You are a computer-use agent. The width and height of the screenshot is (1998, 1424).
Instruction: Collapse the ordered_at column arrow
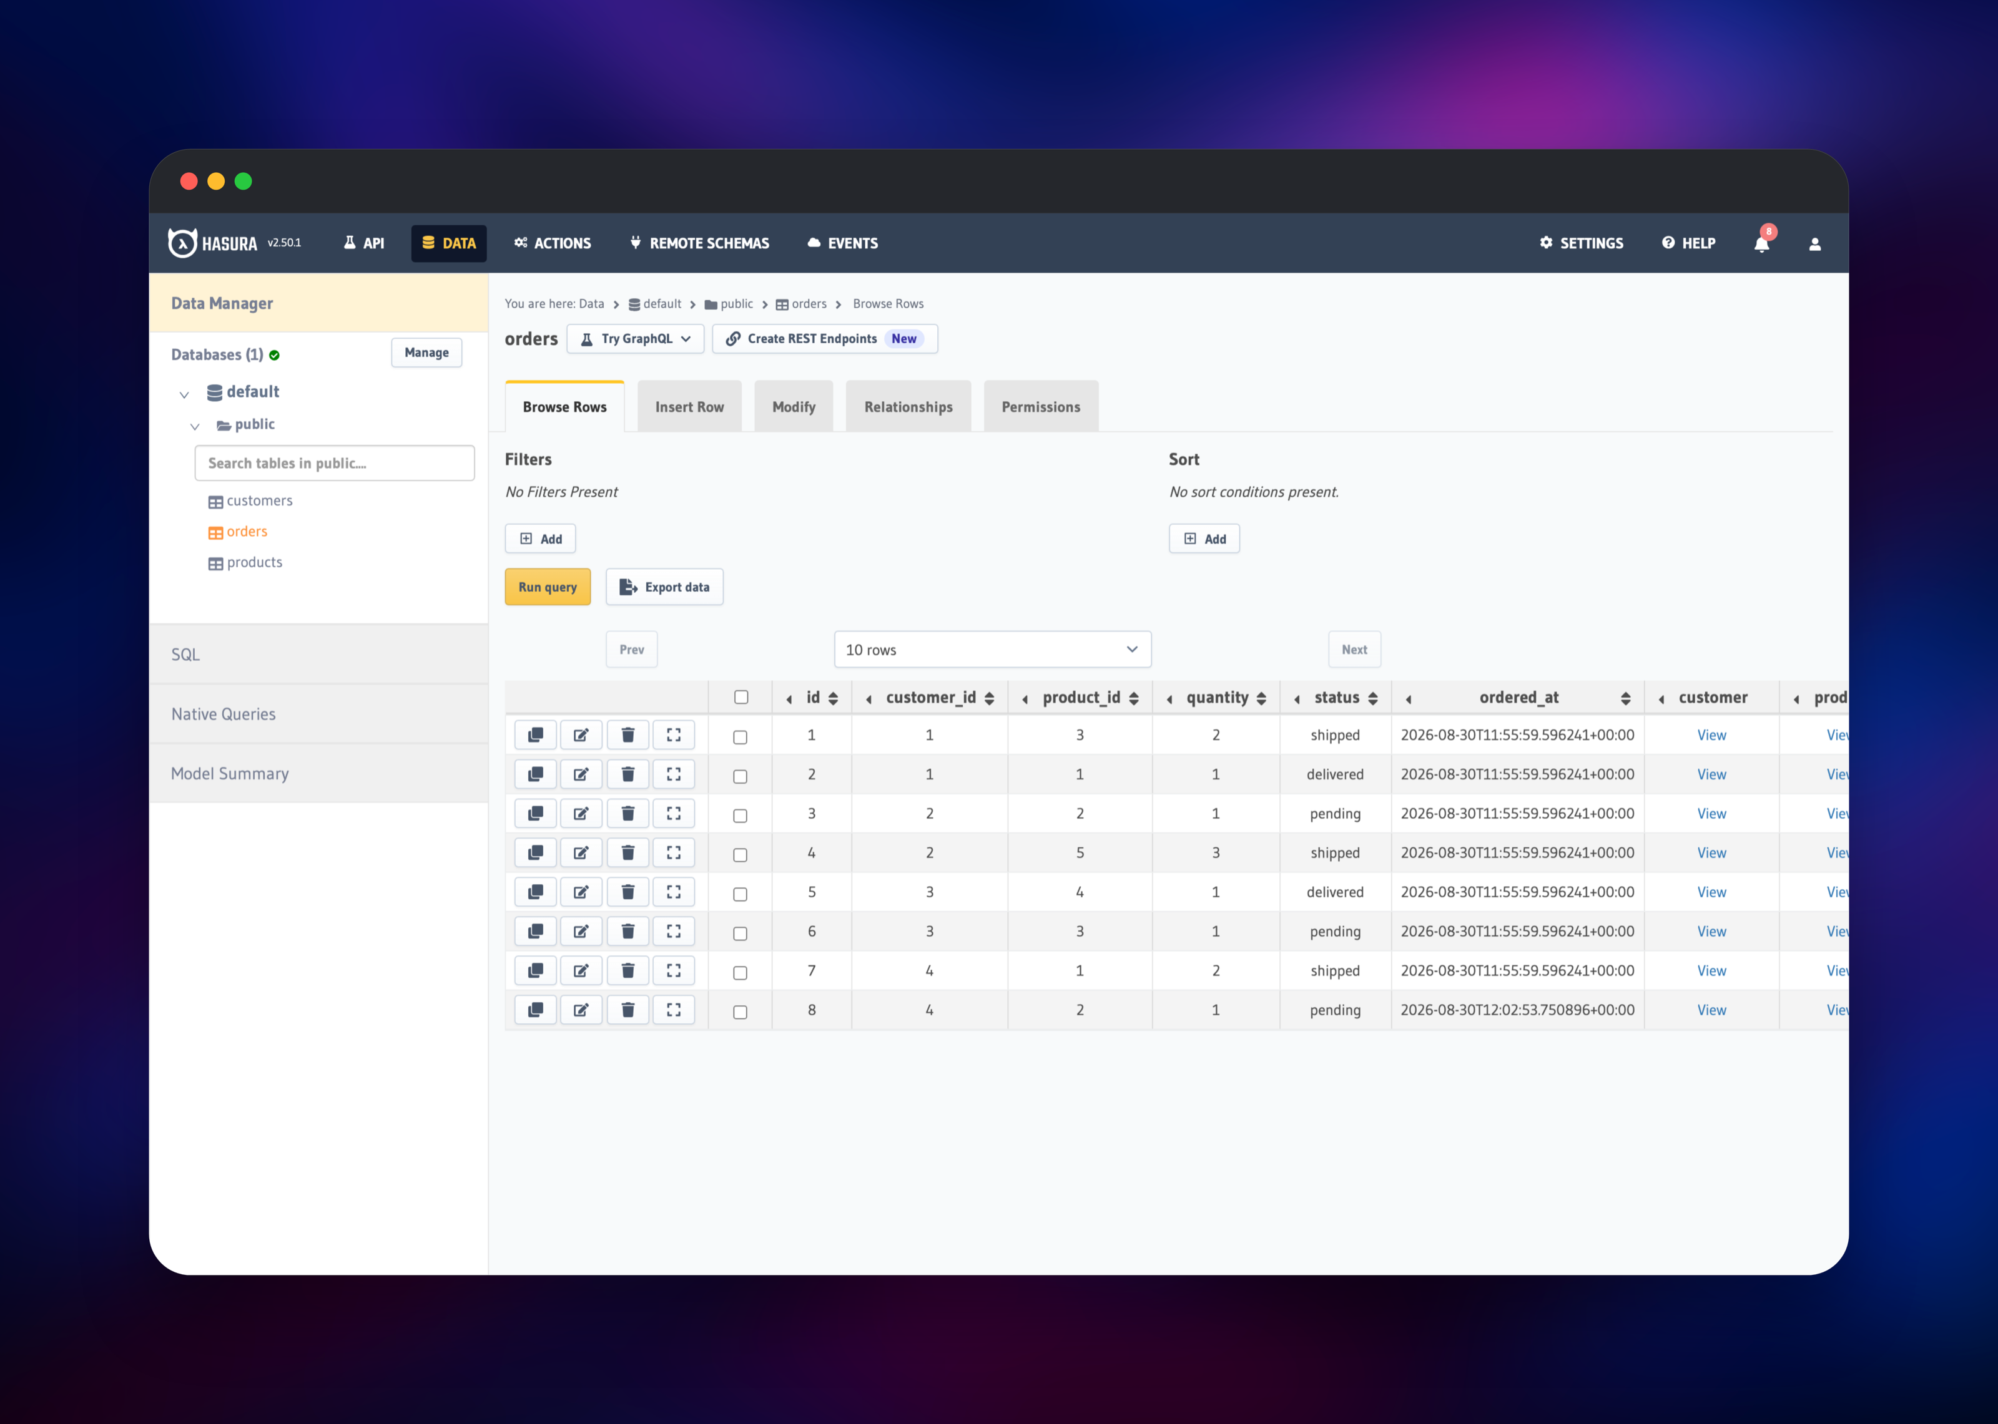[x=1409, y=699]
